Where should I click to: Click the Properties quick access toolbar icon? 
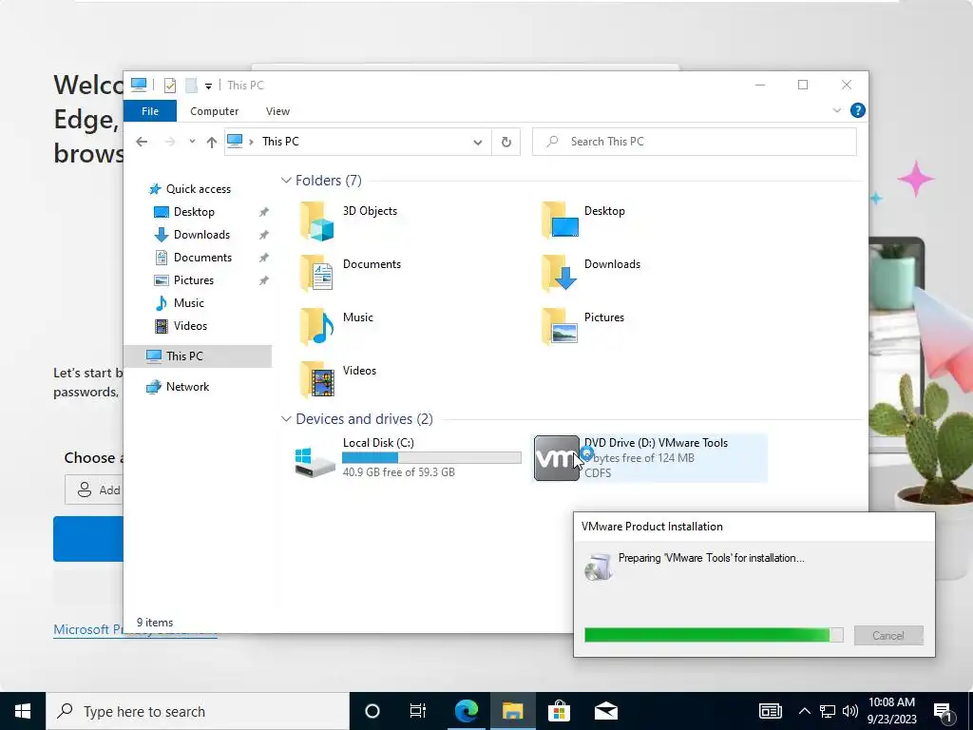[x=169, y=86]
